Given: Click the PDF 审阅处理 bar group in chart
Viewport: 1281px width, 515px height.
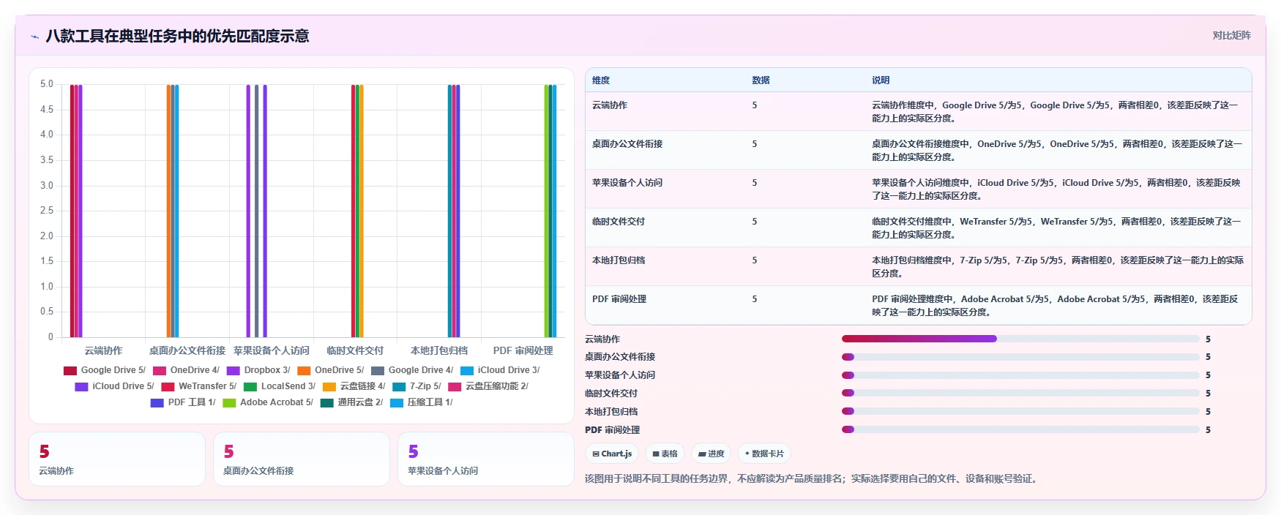Looking at the screenshot, I should [x=550, y=211].
